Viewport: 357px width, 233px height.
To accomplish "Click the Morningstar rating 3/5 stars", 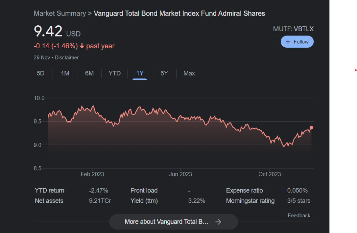I will click(299, 201).
